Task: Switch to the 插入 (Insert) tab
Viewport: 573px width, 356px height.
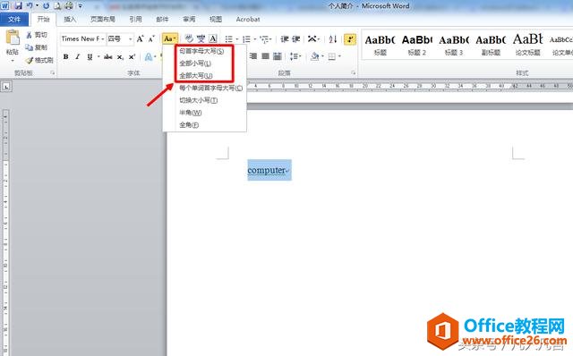Action: point(70,20)
